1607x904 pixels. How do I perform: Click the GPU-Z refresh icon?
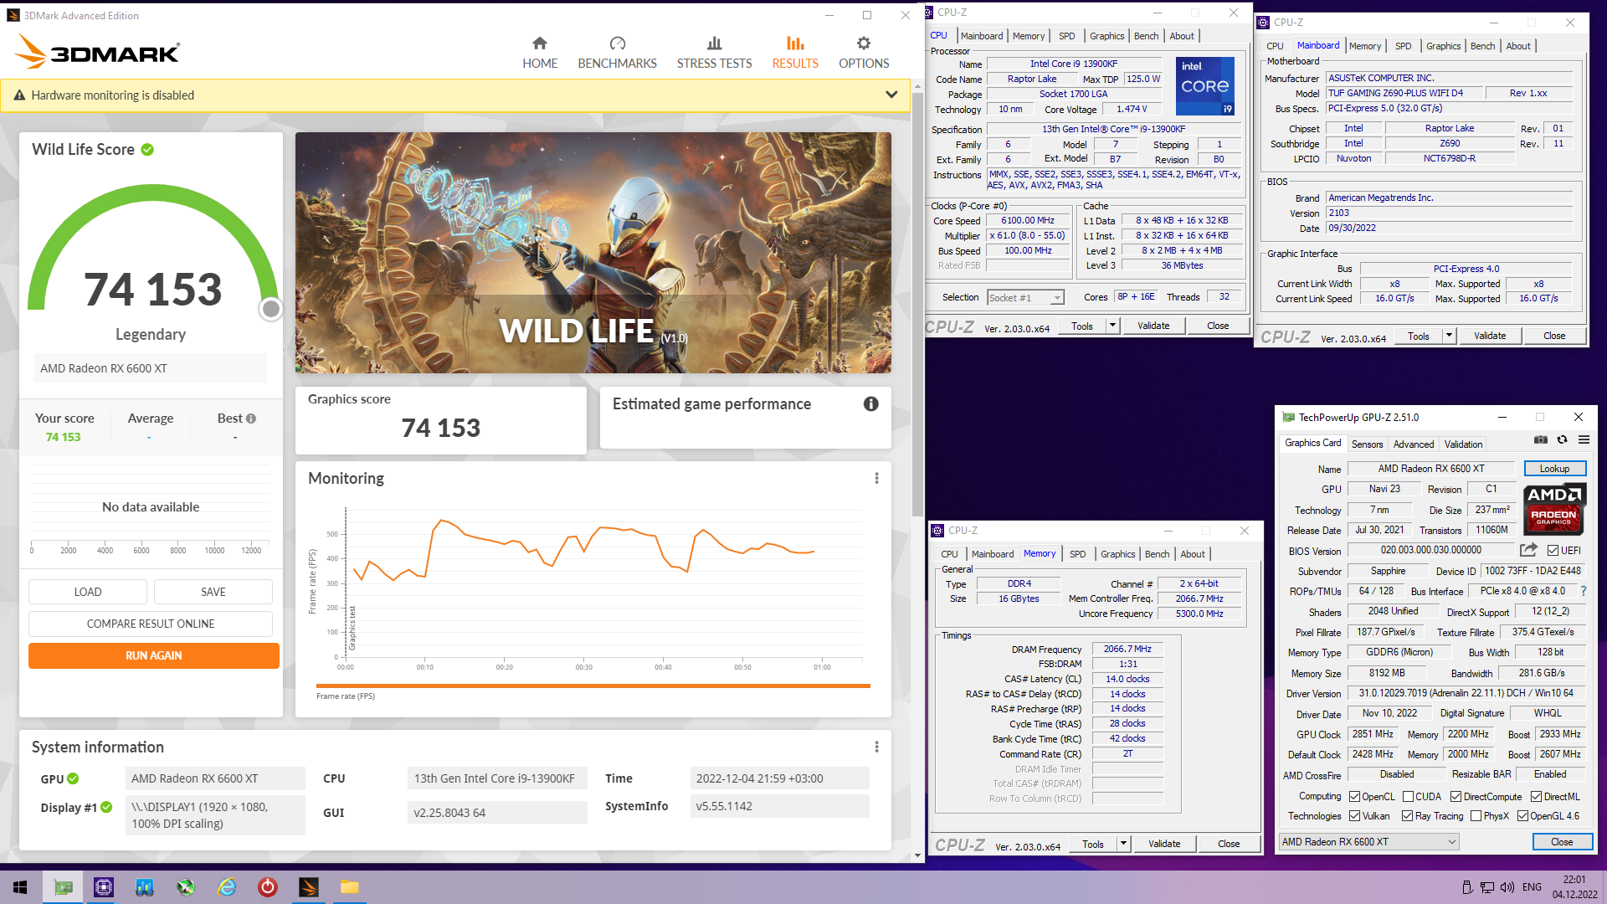pyautogui.click(x=1562, y=440)
